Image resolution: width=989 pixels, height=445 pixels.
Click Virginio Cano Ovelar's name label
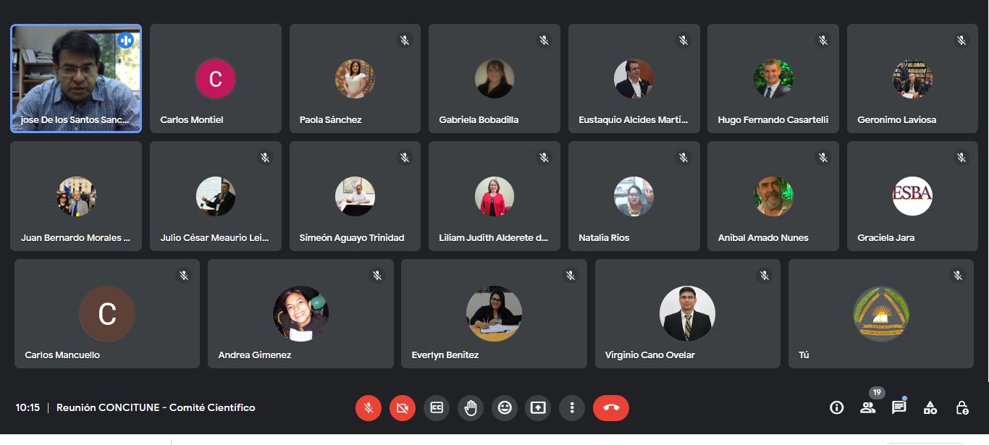click(650, 355)
